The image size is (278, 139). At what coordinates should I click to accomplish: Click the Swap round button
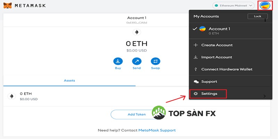click(x=155, y=62)
